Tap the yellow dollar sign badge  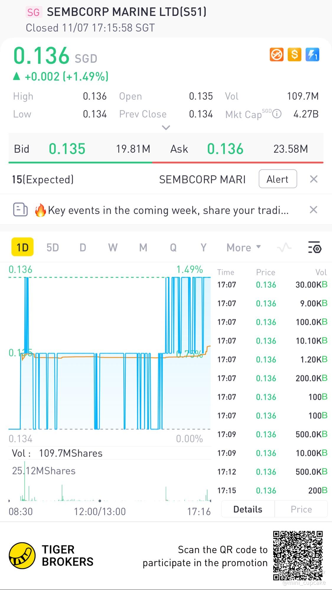(294, 55)
